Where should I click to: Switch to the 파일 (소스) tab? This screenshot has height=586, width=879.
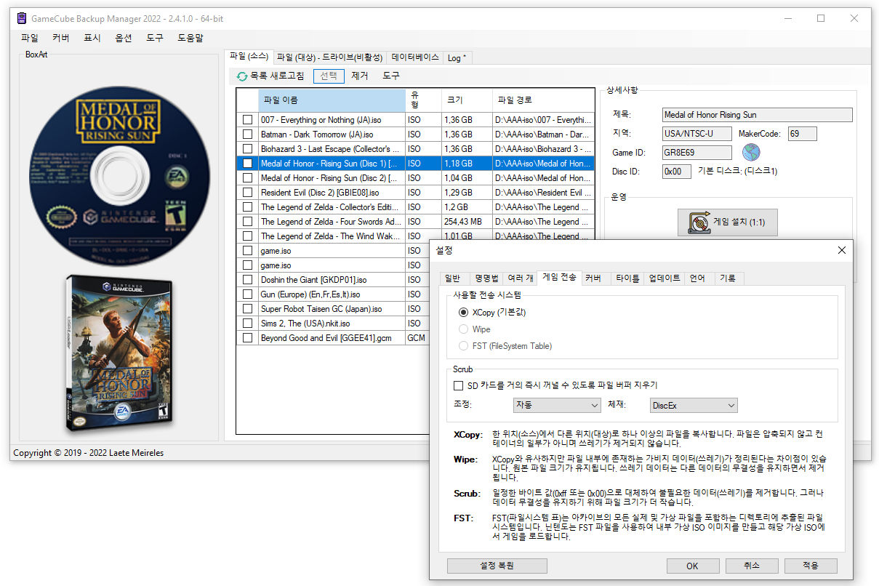[249, 57]
